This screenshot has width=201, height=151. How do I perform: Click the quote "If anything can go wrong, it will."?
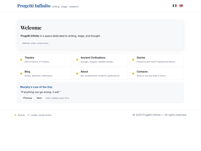(x=40, y=92)
